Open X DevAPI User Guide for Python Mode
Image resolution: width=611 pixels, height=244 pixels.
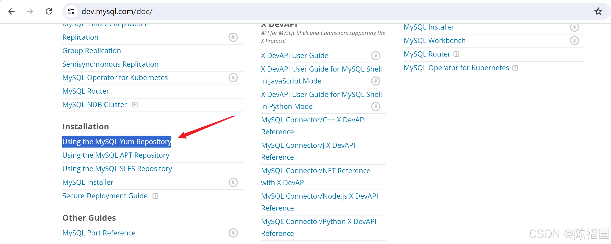321,100
